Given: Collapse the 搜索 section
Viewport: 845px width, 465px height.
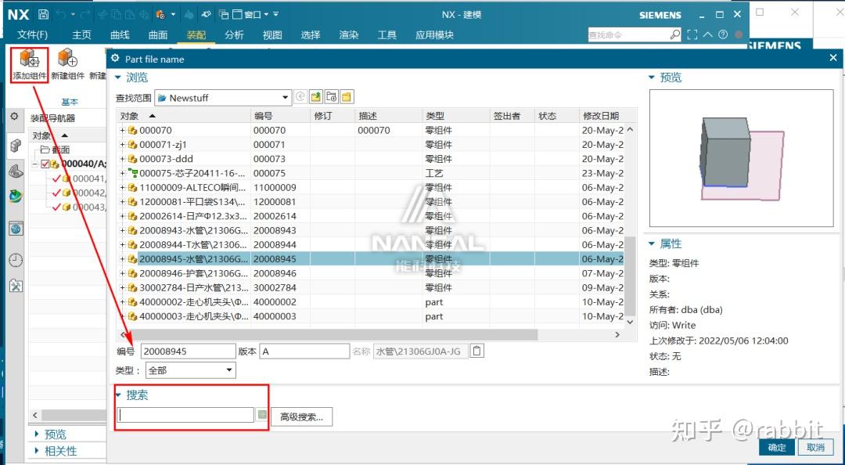Looking at the screenshot, I should coord(120,395).
